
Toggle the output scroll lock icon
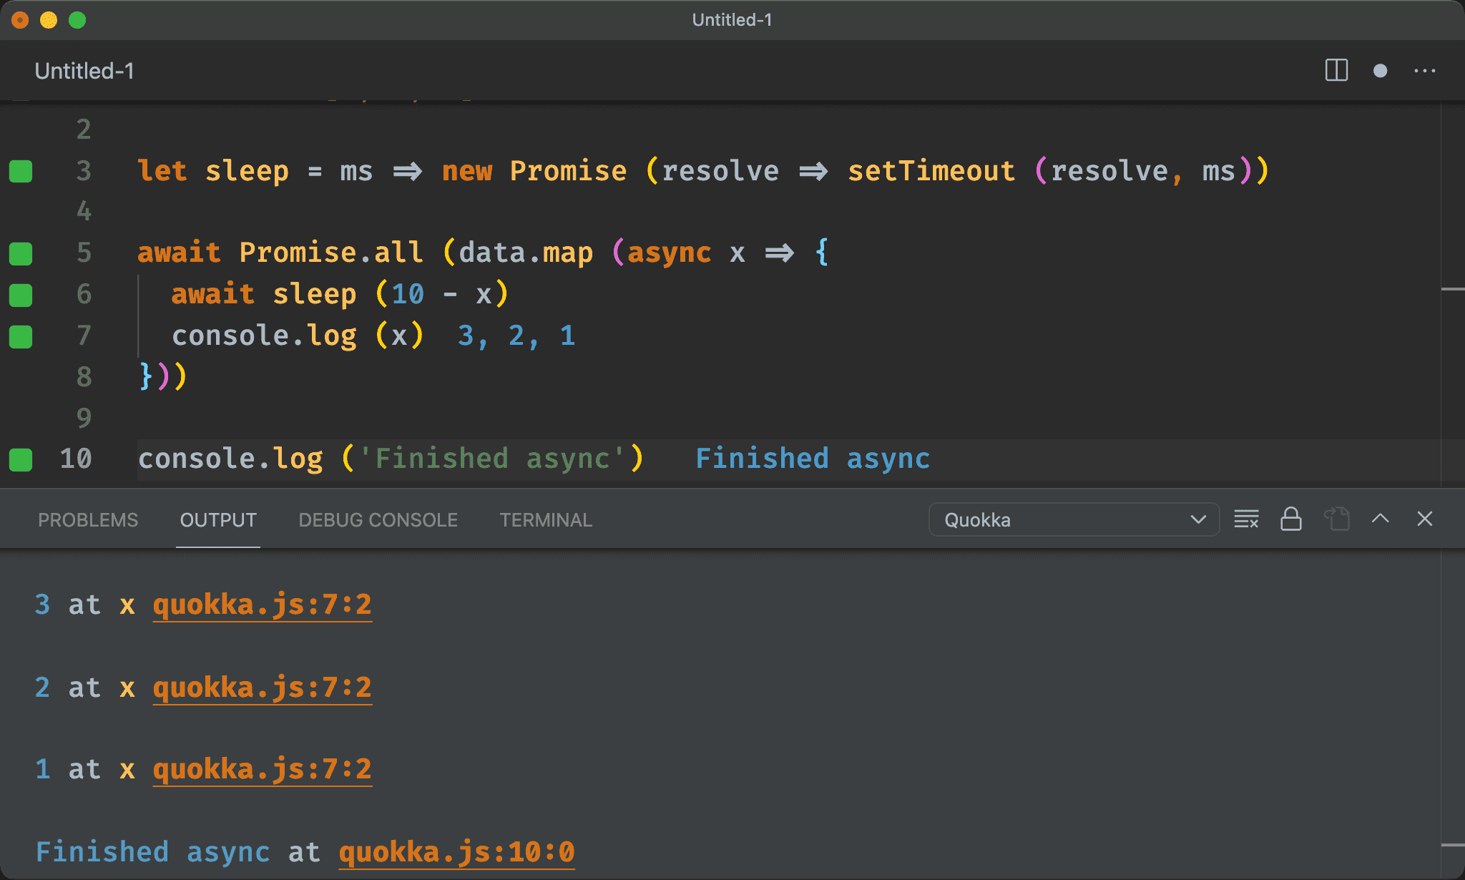(x=1290, y=519)
